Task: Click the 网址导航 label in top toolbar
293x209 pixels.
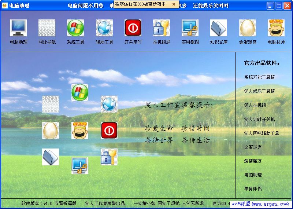Action: (47, 42)
